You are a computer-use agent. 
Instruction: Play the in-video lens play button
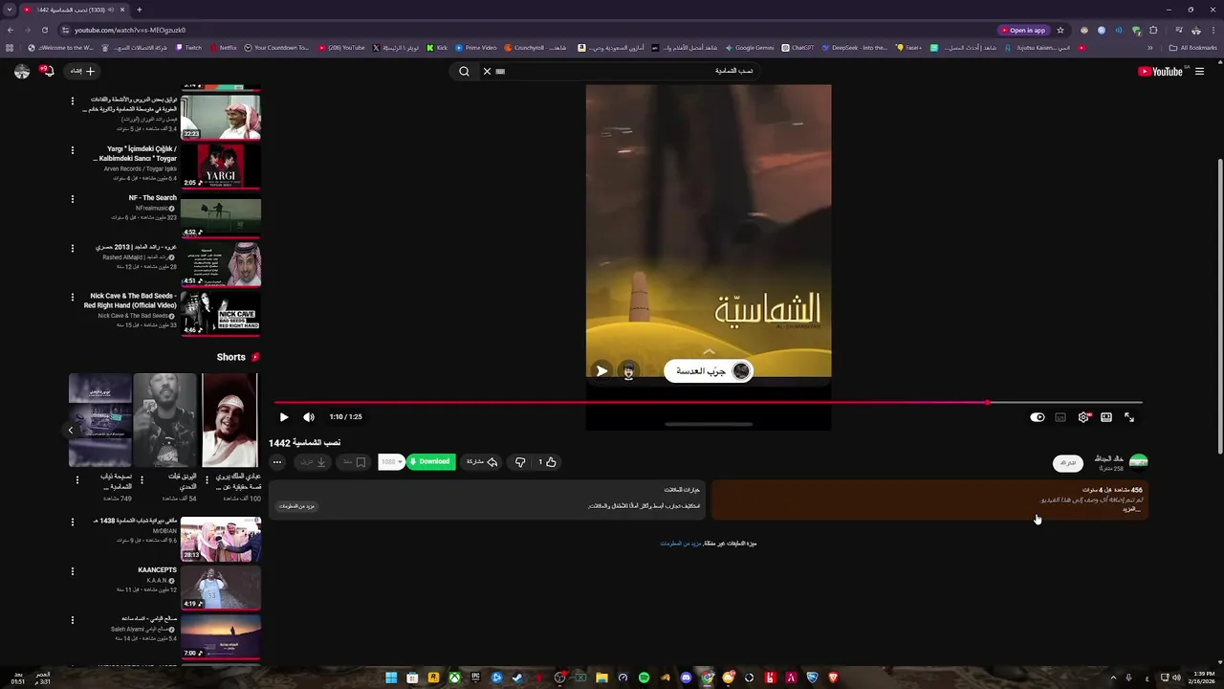(x=601, y=371)
